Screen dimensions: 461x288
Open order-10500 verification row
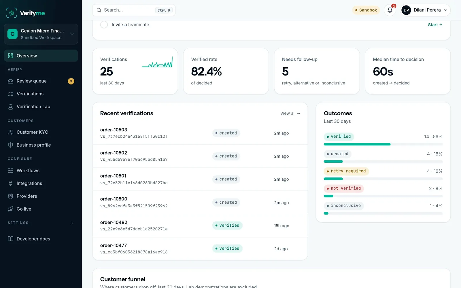pyautogui.click(x=200, y=202)
